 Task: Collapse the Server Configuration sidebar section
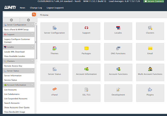click(x=32, y=25)
